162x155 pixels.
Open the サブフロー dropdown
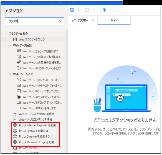[83, 21]
